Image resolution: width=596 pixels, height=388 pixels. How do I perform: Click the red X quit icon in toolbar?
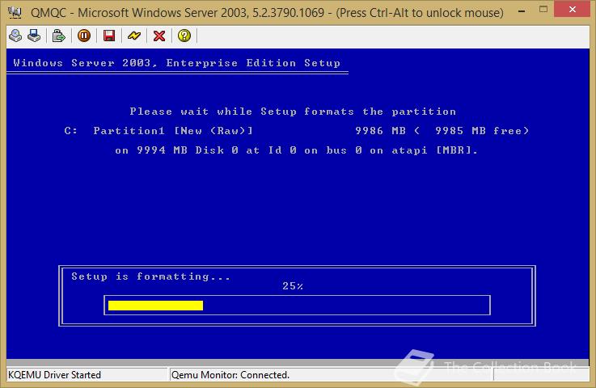(159, 36)
